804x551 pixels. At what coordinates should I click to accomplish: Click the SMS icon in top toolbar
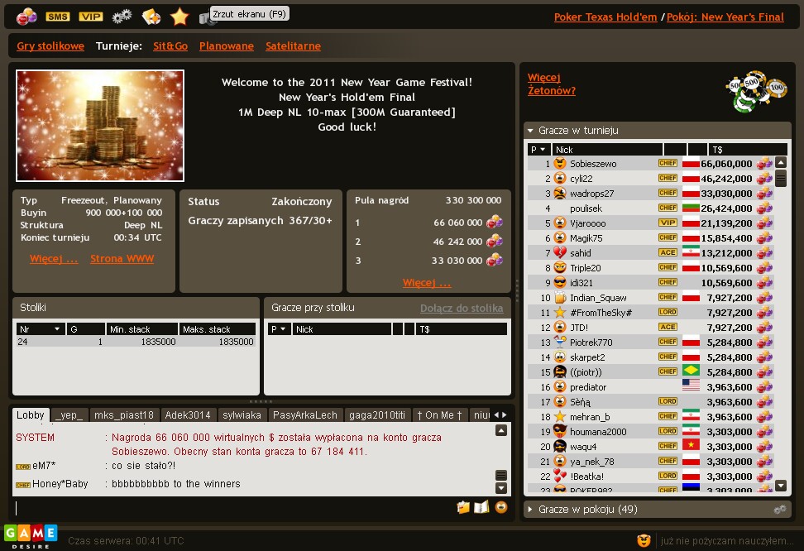57,17
